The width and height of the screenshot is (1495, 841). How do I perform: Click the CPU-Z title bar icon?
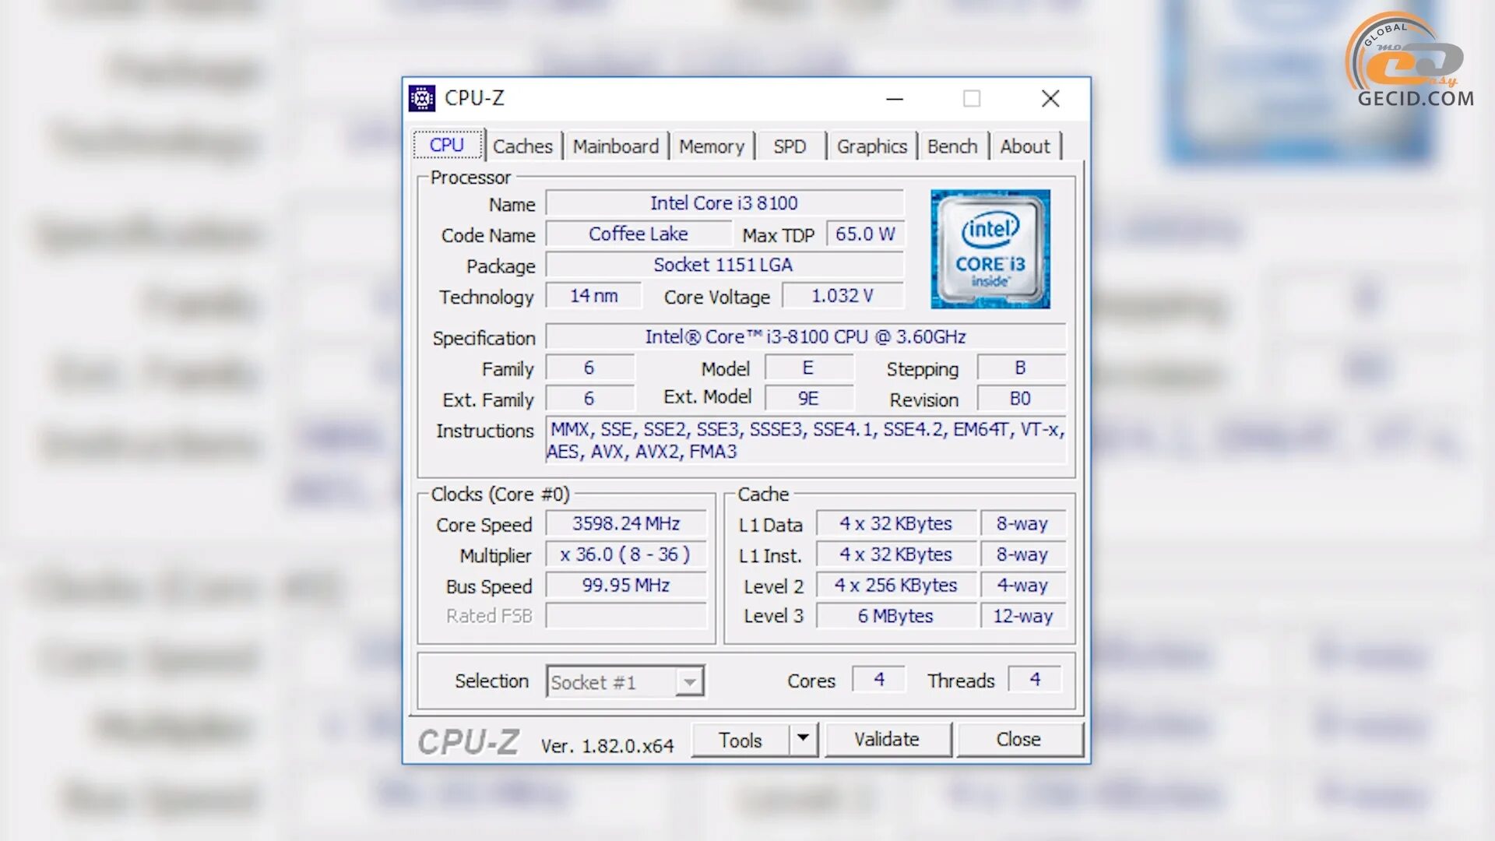coord(422,99)
